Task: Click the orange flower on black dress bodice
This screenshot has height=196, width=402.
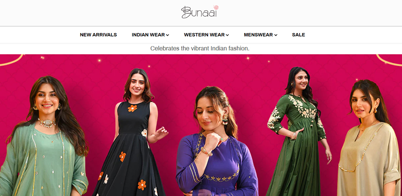Action: [x=132, y=108]
